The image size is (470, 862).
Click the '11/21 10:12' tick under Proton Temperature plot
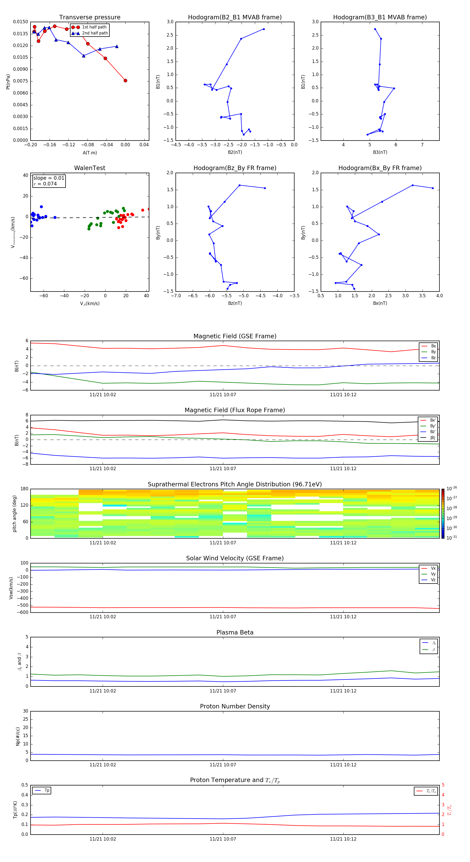(343, 839)
